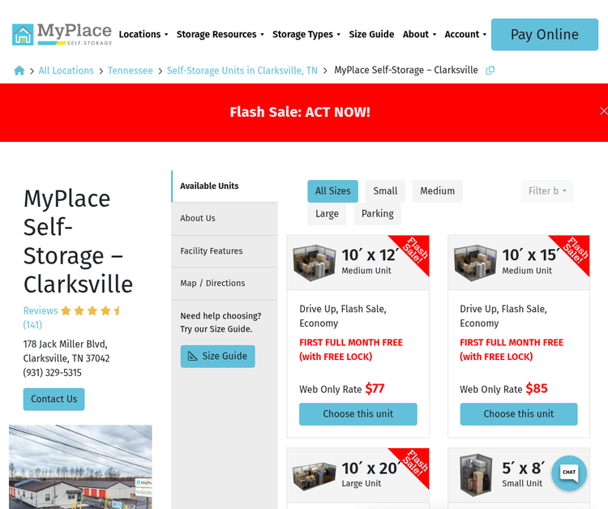Click the 10' x 12' unit image

(314, 263)
